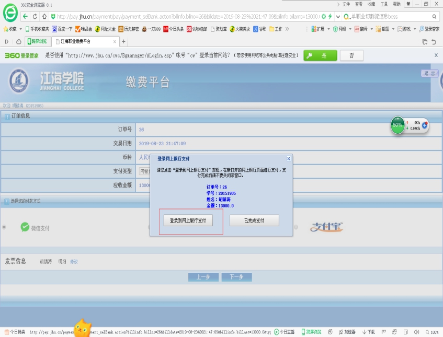Reload the page with the refresh icon
443x337 pixels.
tap(35, 17)
